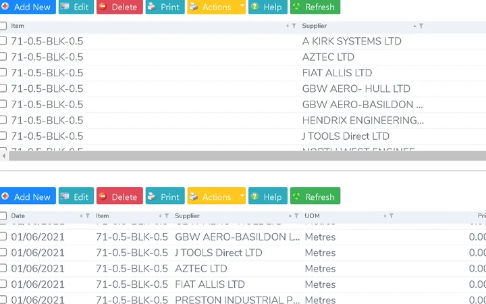Click the grey horizontal scrollbar track

pyautogui.click(x=247, y=156)
